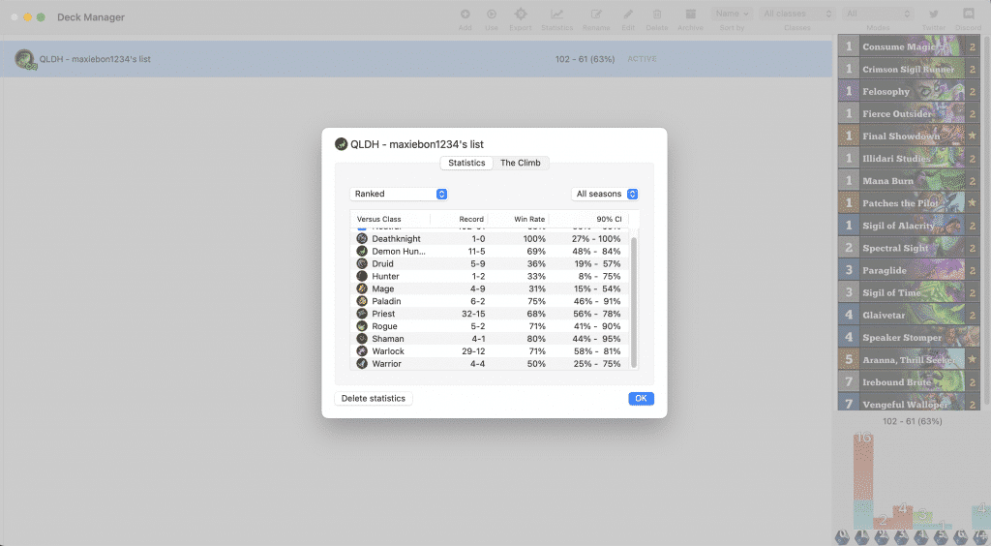The width and height of the screenshot is (991, 546).
Task: Click OK to close the dialog
Action: point(641,399)
